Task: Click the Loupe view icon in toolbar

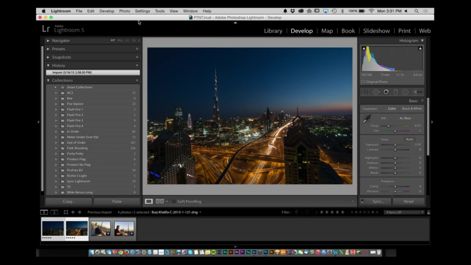Action: click(x=149, y=201)
